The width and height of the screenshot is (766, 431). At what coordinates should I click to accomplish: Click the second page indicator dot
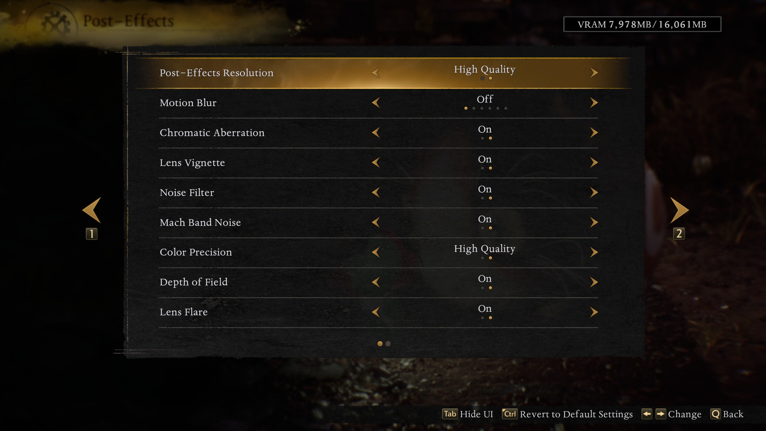(x=388, y=344)
